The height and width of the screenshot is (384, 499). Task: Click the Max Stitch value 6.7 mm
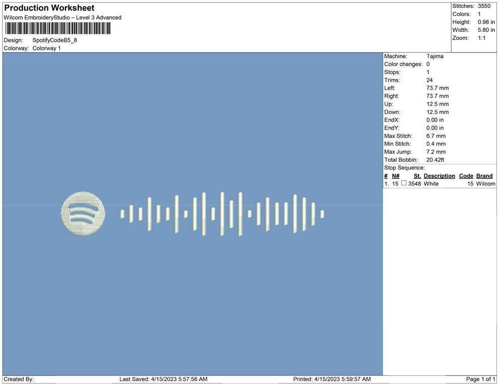[x=436, y=136]
